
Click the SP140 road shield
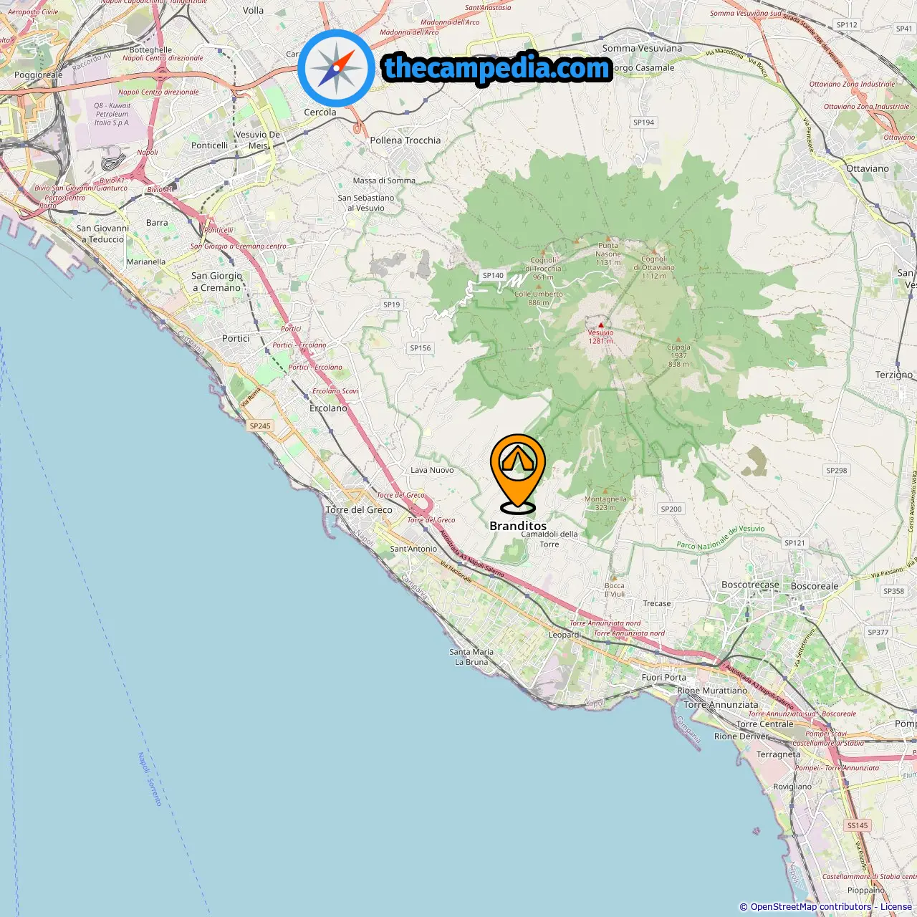pyautogui.click(x=493, y=275)
